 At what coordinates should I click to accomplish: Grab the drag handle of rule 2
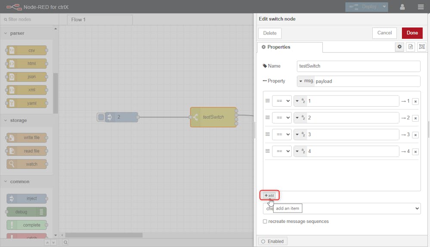point(267,117)
